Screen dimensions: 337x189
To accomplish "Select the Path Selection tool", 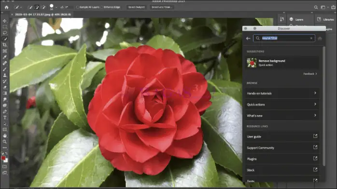I will (4, 123).
